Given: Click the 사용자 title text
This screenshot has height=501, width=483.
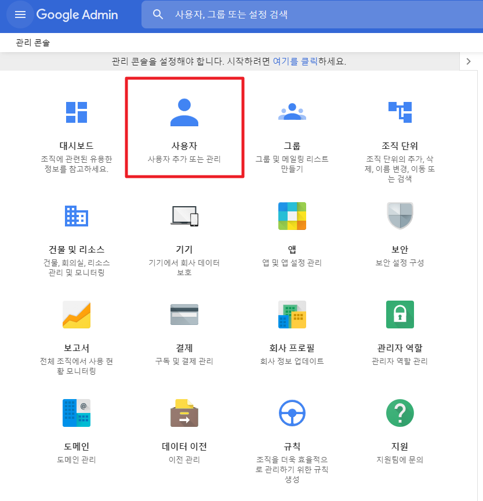Looking at the screenshot, I should click(184, 146).
